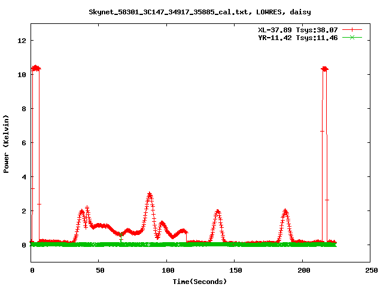Screen dimensions: 383x287
Task: Click x-axis tick label 50
Action: point(100,270)
